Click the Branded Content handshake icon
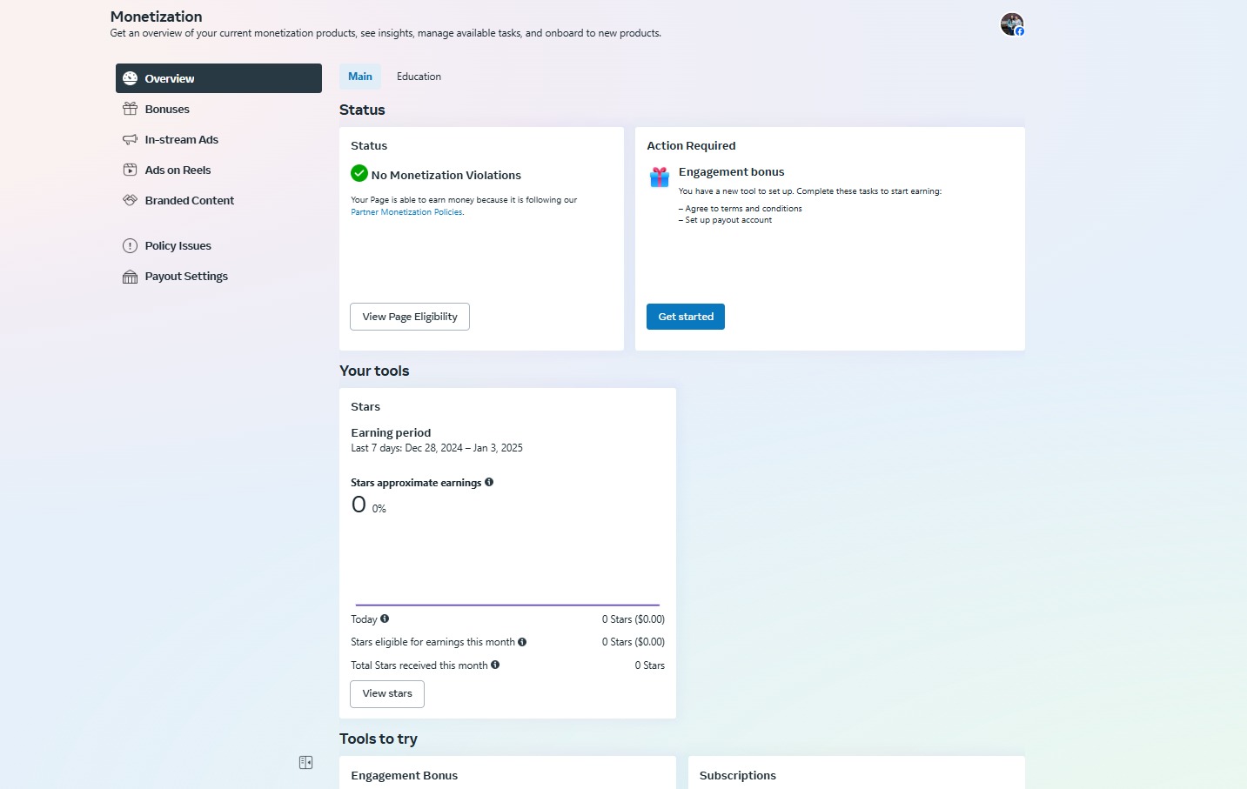Viewport: 1247px width, 789px height. click(130, 200)
